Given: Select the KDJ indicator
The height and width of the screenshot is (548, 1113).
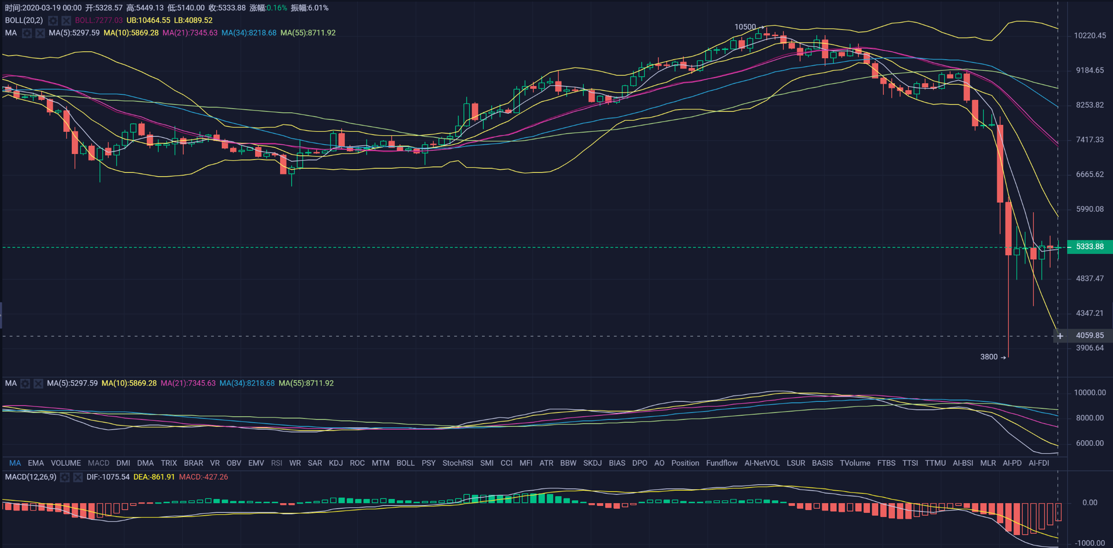Looking at the screenshot, I should (x=336, y=463).
